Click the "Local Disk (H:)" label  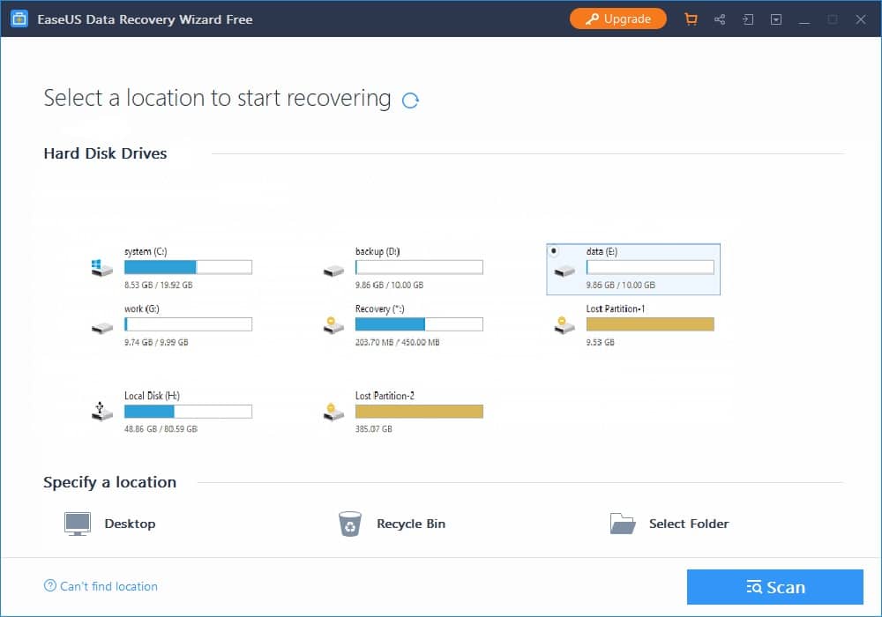152,396
